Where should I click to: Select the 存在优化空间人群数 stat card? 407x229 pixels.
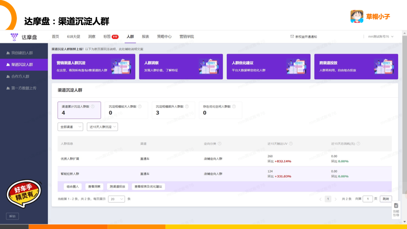pos(220,110)
